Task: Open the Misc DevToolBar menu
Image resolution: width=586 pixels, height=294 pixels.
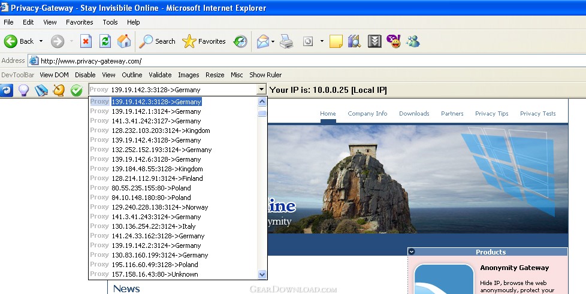Action: pos(237,75)
